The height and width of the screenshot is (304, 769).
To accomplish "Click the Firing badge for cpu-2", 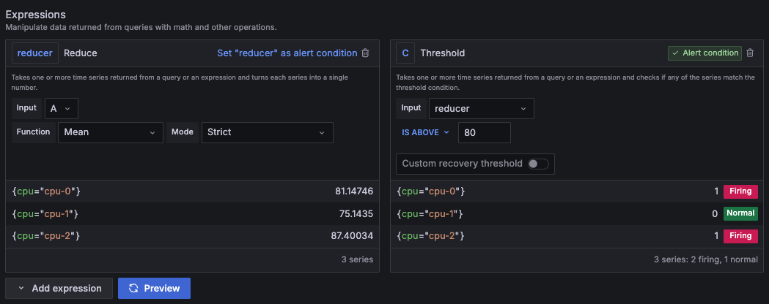I will click(x=740, y=236).
